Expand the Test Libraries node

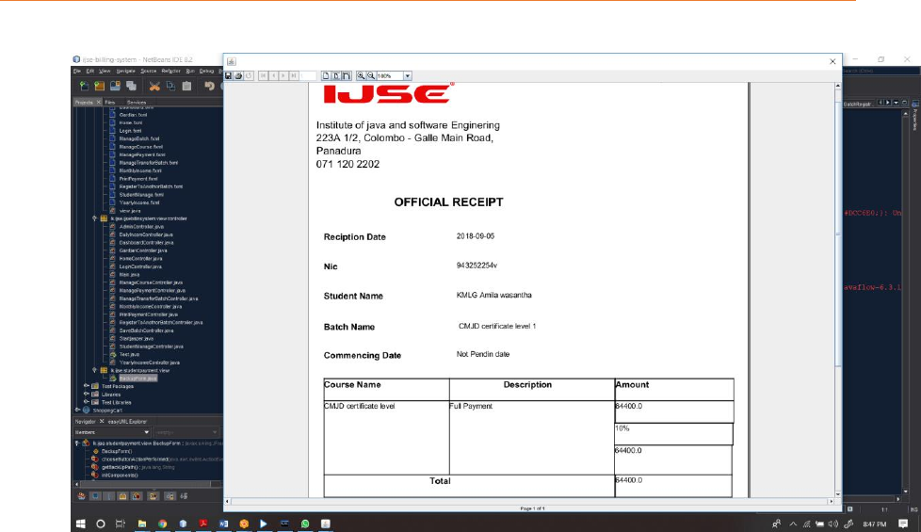click(x=86, y=403)
